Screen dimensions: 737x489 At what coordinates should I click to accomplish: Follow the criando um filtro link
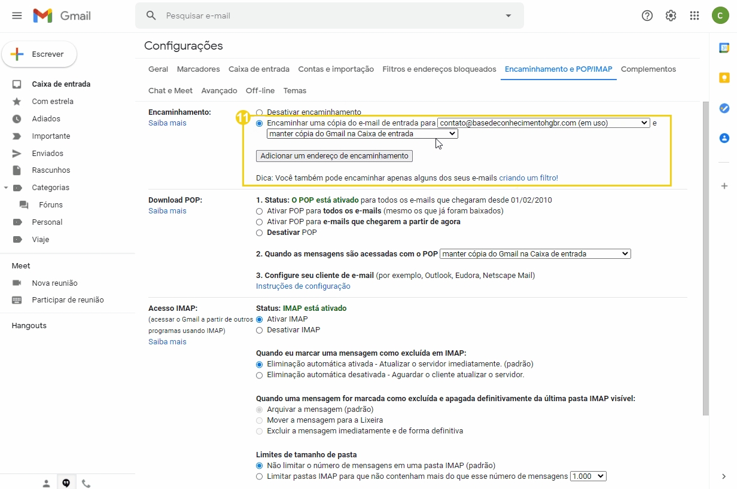pyautogui.click(x=528, y=178)
